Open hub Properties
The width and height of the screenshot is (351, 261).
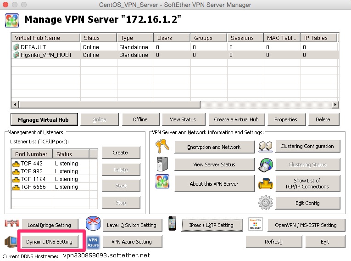(x=286, y=119)
